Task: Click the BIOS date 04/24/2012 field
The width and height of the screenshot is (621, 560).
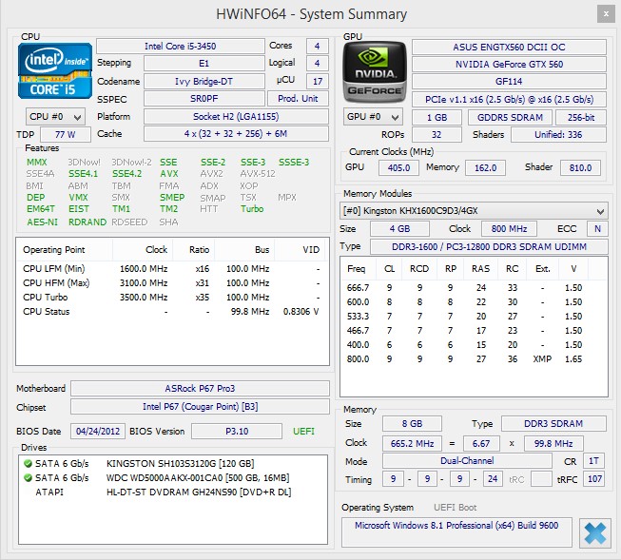Action: [x=98, y=432]
